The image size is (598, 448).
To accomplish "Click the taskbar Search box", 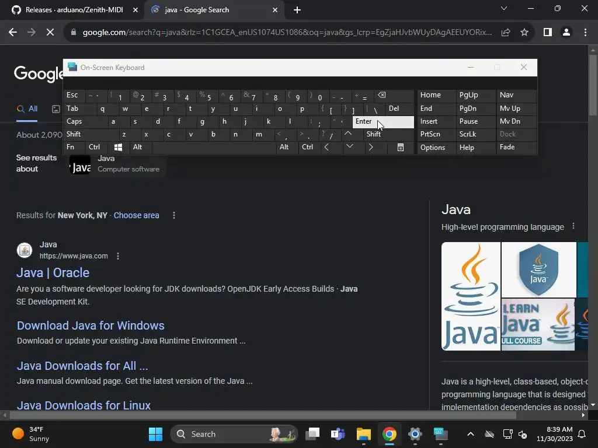I will [234, 434].
